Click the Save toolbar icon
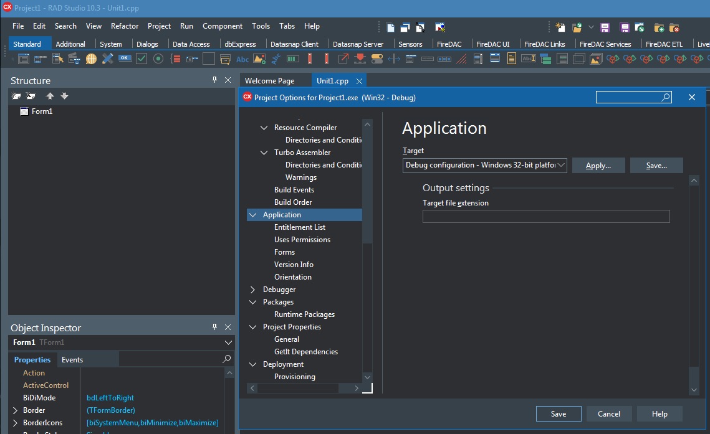The image size is (710, 434). click(x=605, y=27)
